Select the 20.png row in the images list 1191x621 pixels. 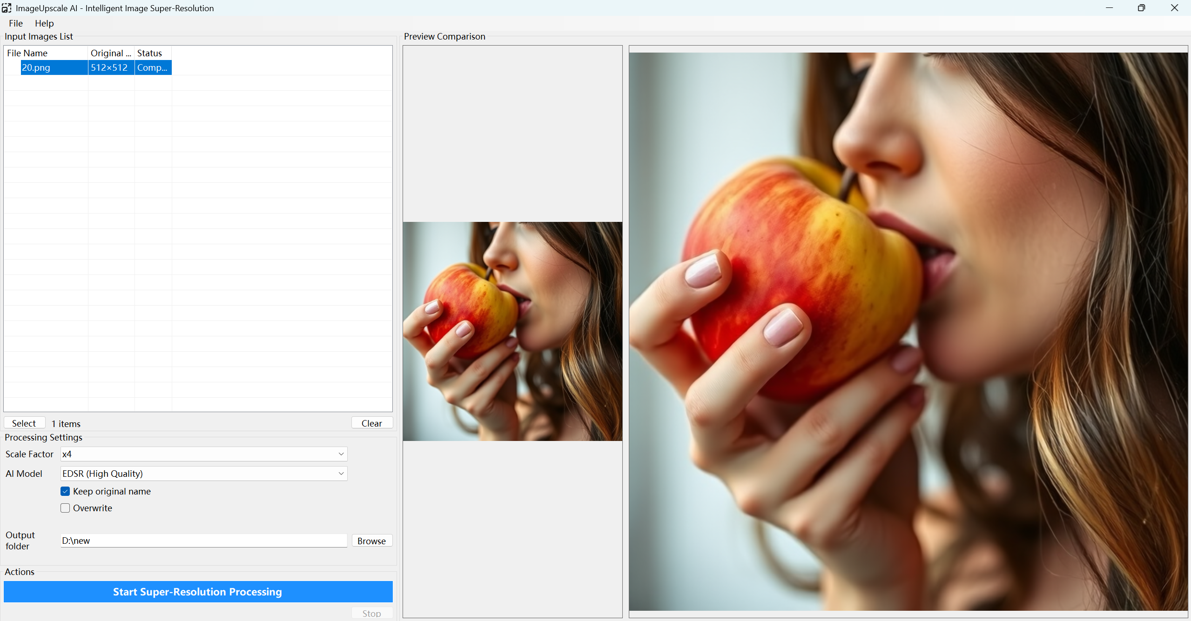(x=54, y=67)
